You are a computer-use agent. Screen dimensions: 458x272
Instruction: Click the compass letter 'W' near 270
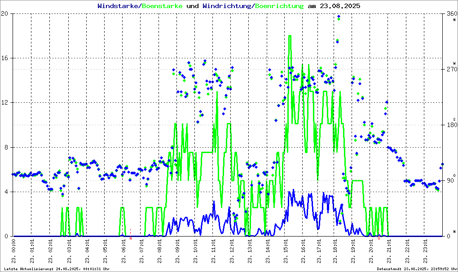[x=454, y=63]
